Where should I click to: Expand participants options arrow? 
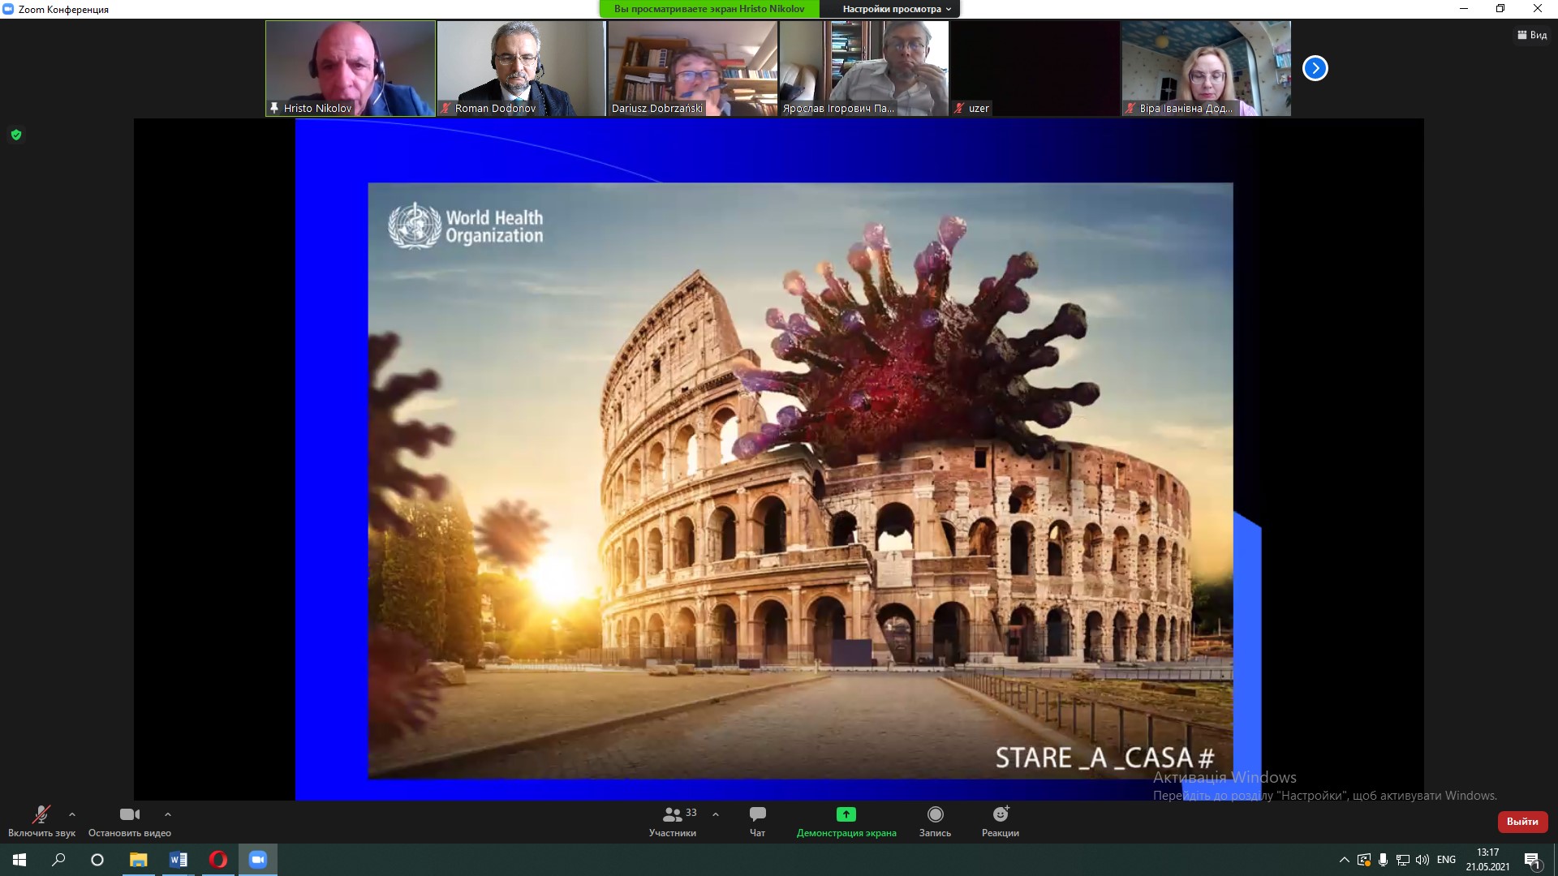(x=716, y=814)
